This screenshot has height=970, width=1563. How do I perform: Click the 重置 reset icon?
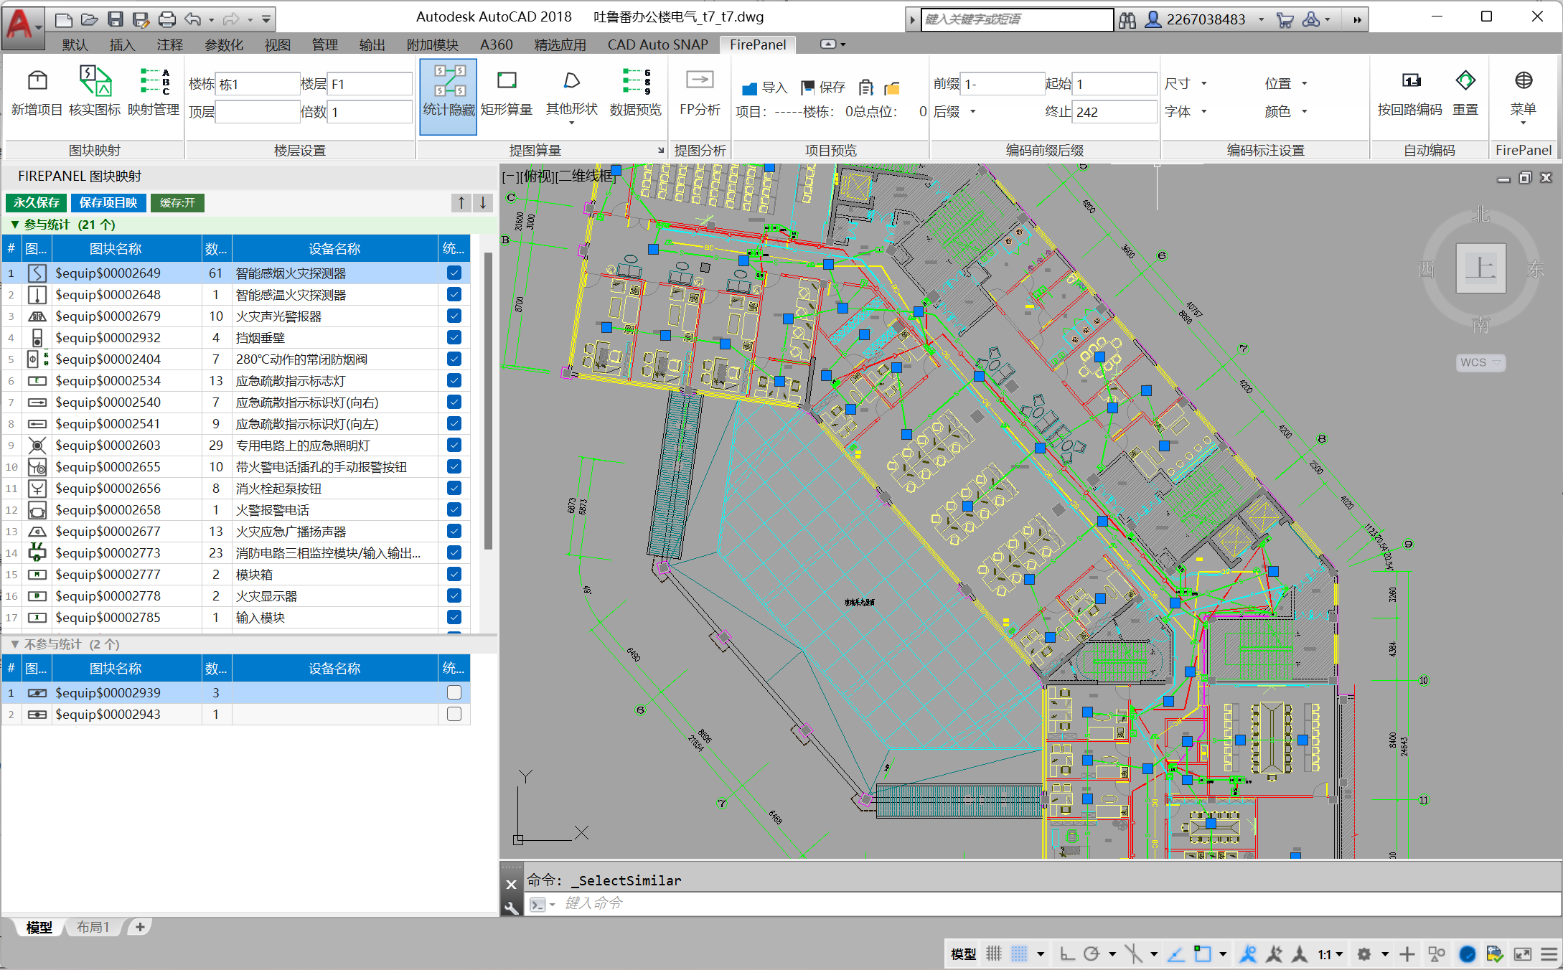tap(1465, 93)
